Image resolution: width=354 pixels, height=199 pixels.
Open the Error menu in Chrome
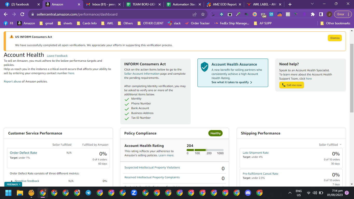point(343,14)
